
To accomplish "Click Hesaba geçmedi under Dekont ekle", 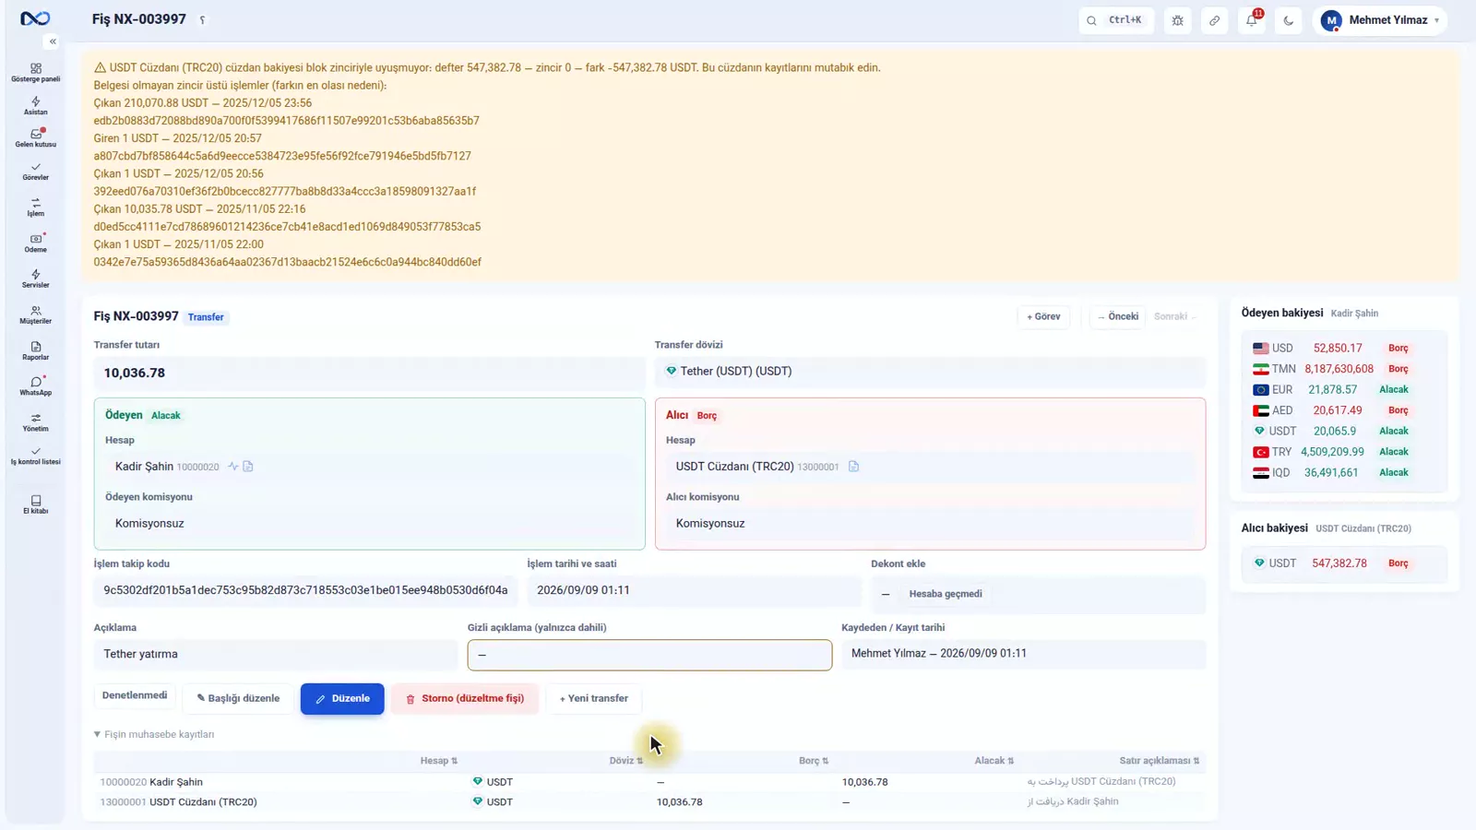I will (x=946, y=594).
